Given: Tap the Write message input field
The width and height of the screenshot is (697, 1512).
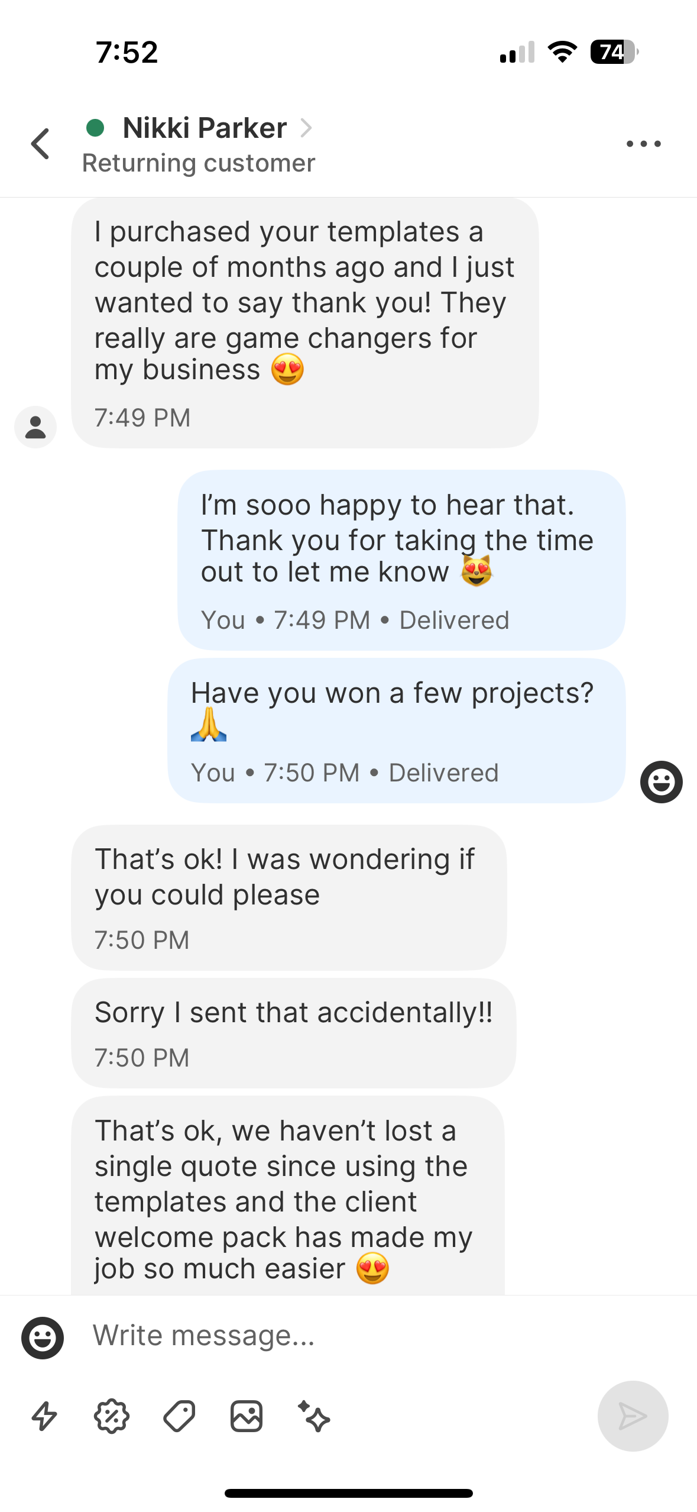Looking at the screenshot, I should (331, 1336).
